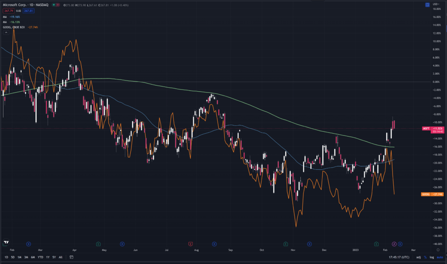The image size is (447, 264).
Task: Toggle the auto scale option
Action: (440, 257)
